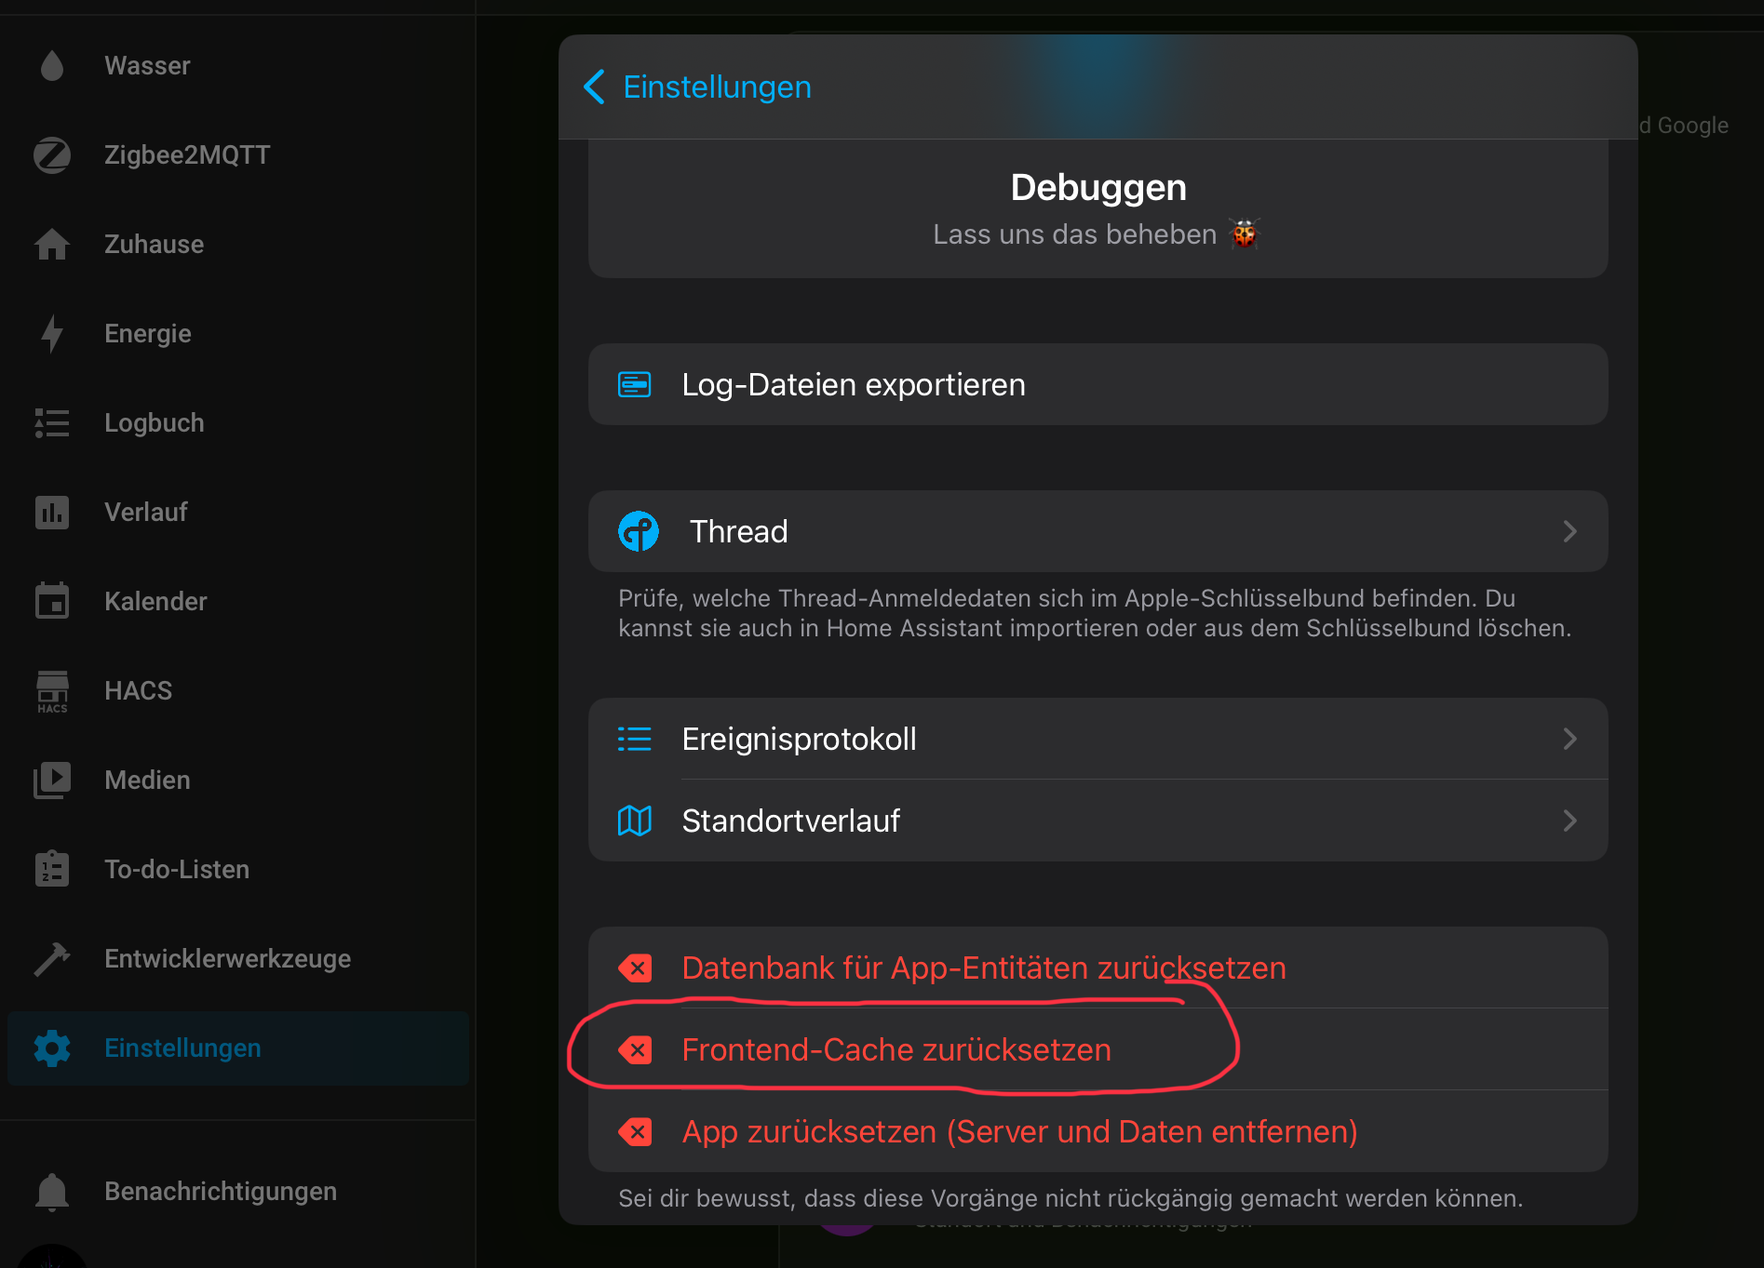Click the To-do-Listen clipboard icon
Image resolution: width=1764 pixels, height=1268 pixels.
(x=52, y=869)
